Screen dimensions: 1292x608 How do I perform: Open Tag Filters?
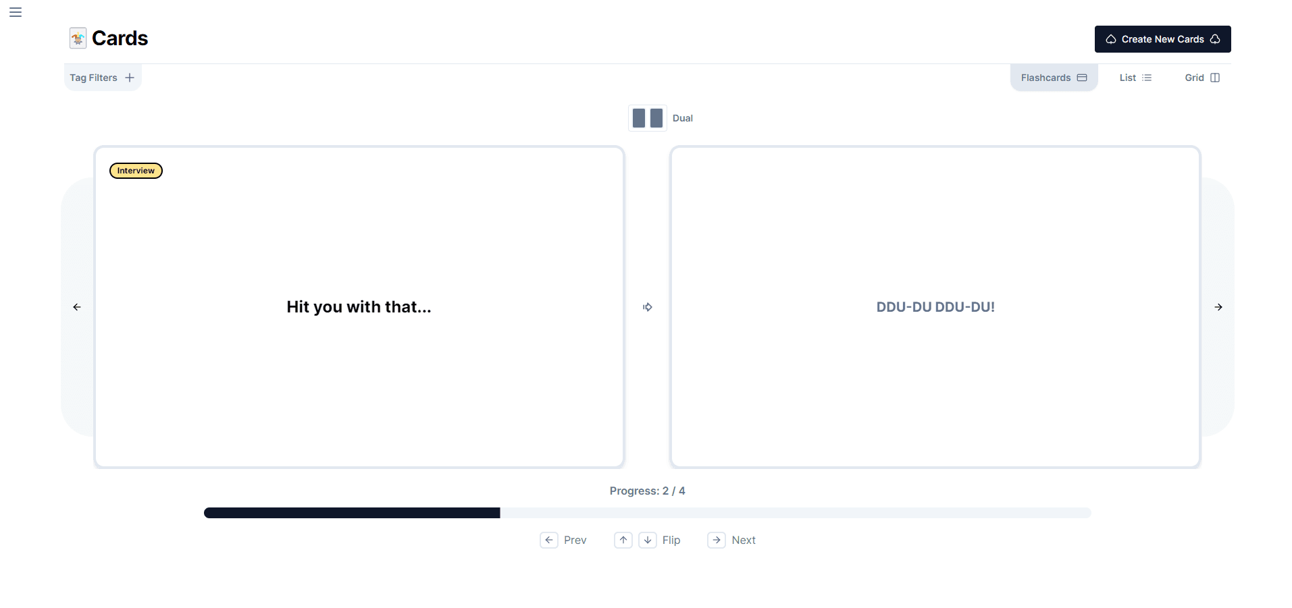point(102,78)
